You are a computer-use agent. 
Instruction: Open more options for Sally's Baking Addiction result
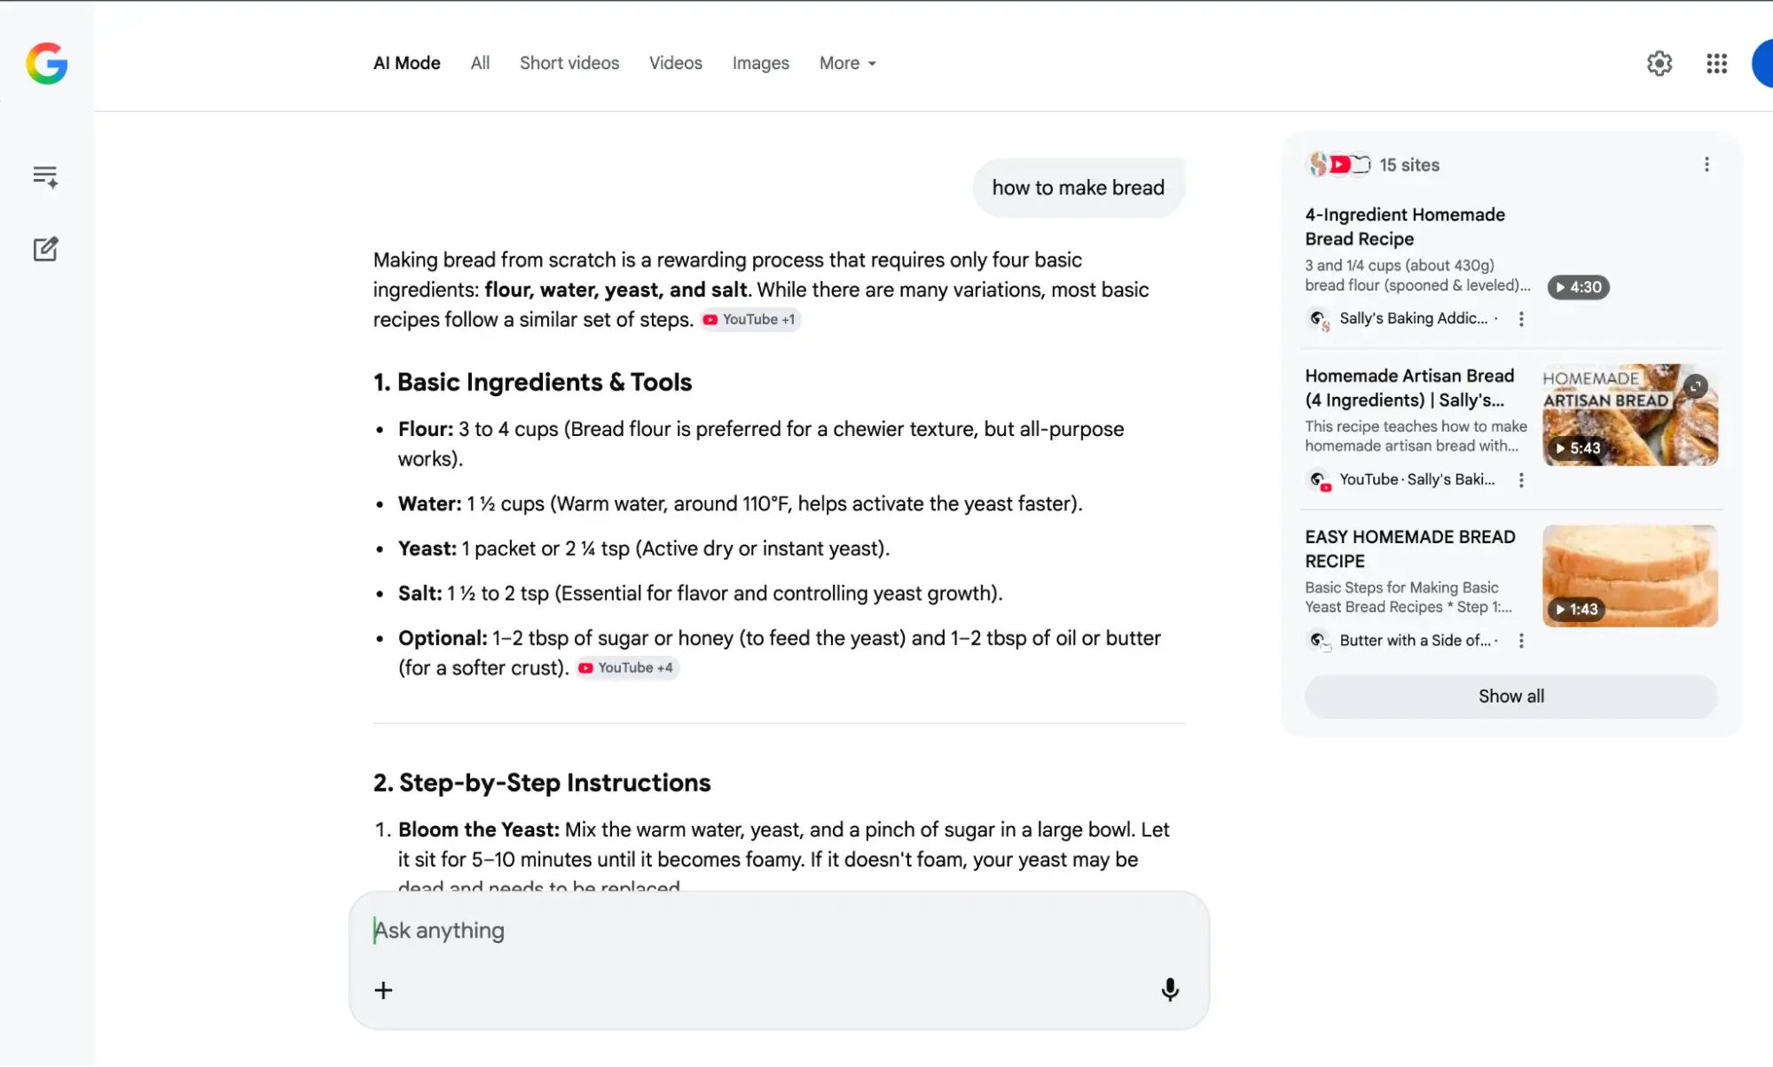pyautogui.click(x=1521, y=319)
